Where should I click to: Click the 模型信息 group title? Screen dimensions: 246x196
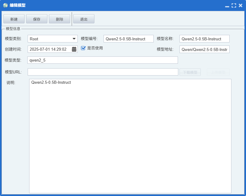point(13,29)
